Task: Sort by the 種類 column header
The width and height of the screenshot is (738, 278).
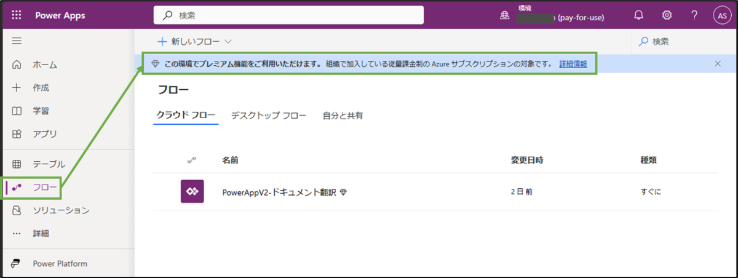Action: [x=648, y=161]
